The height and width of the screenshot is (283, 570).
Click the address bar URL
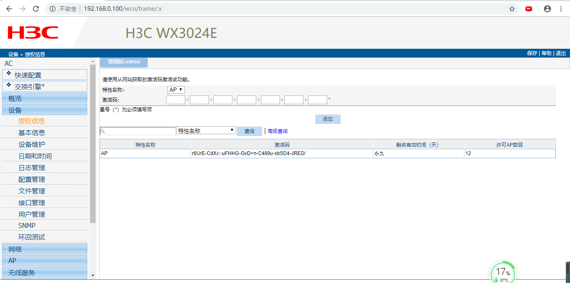pos(123,9)
